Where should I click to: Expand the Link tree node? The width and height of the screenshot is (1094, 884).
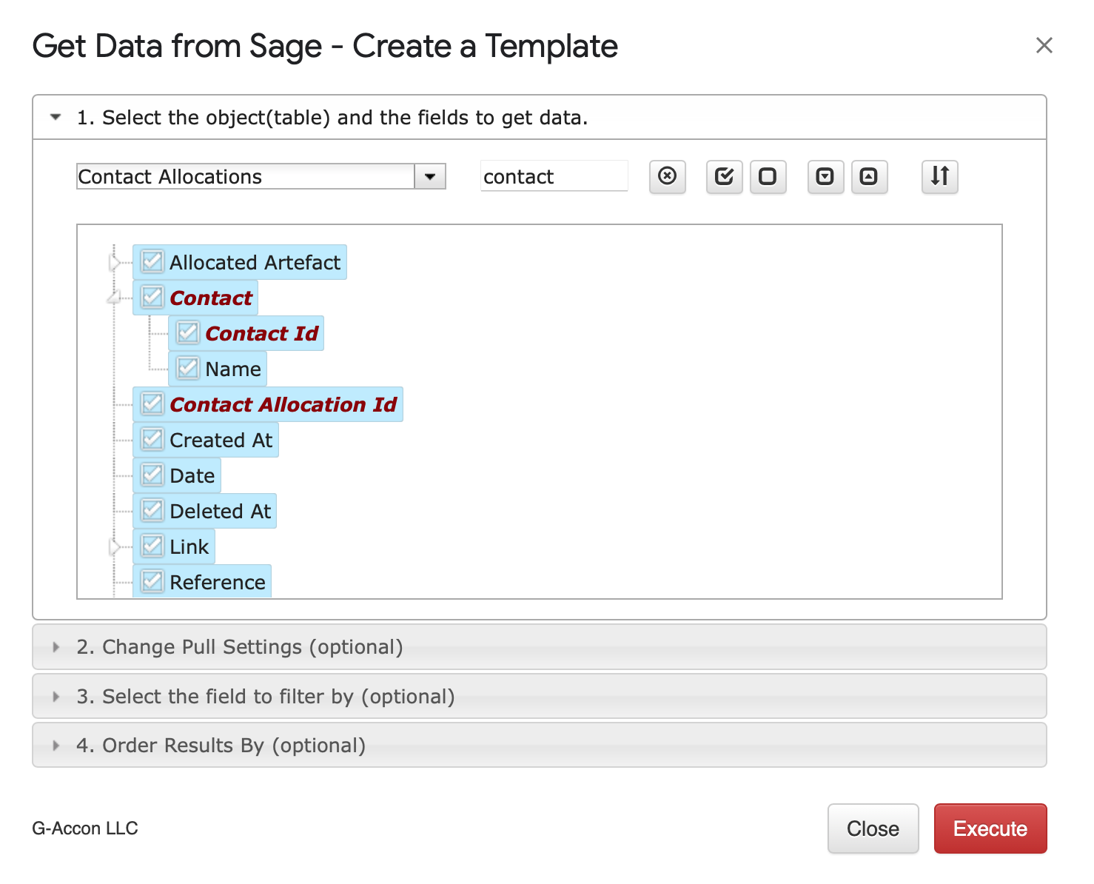(114, 546)
